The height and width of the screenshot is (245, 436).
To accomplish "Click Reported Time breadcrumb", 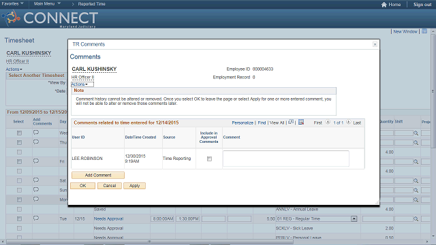I will pyautogui.click(x=91, y=4).
